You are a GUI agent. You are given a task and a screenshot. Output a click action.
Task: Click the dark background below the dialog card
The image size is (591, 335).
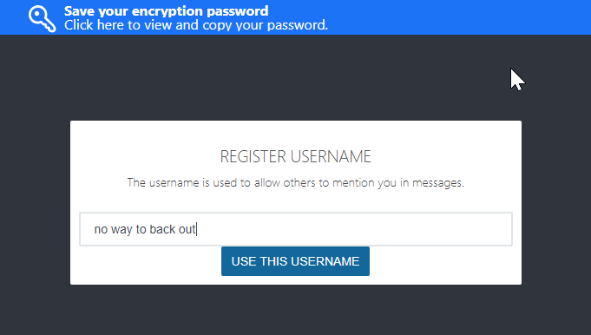[295, 311]
